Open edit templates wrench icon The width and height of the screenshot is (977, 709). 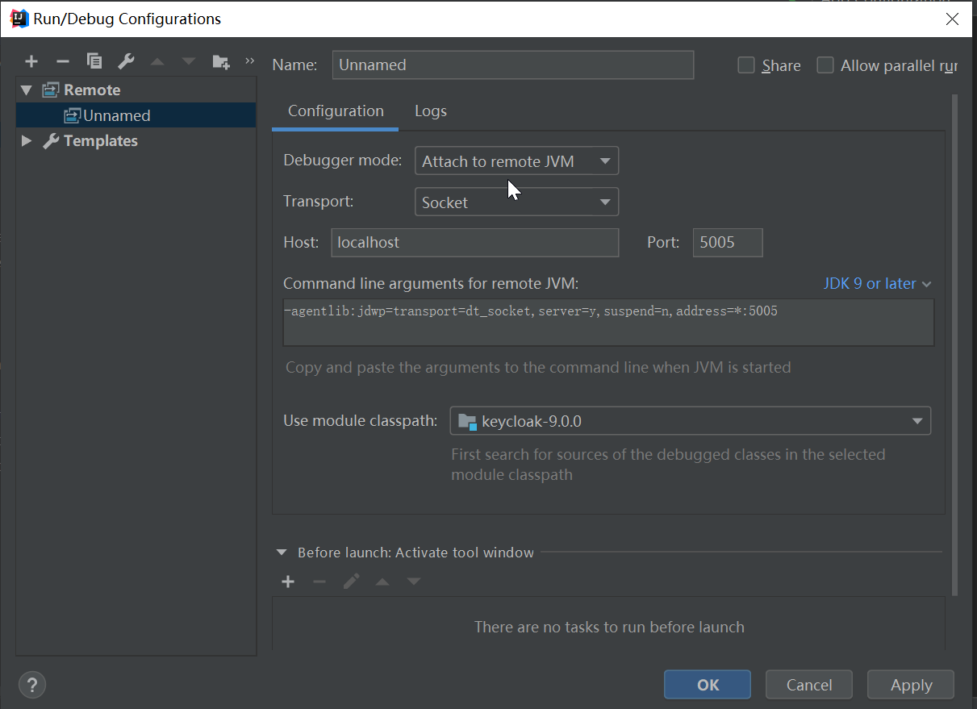[x=126, y=61]
